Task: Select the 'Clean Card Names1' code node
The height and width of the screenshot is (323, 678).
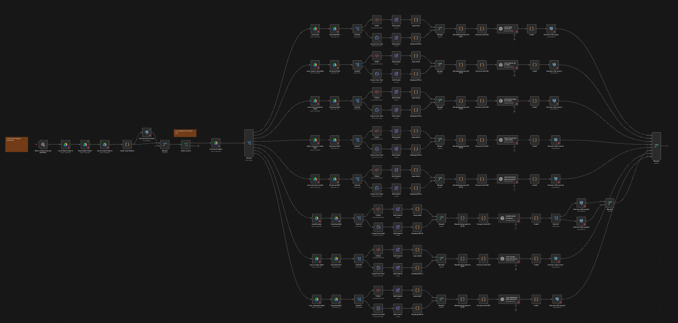Action: pos(127,145)
